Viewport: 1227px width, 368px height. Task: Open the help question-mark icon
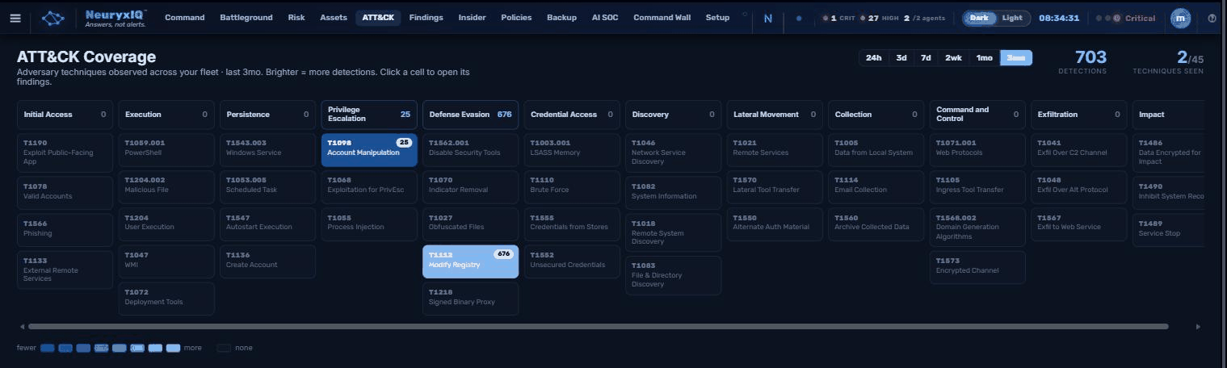1212,18
